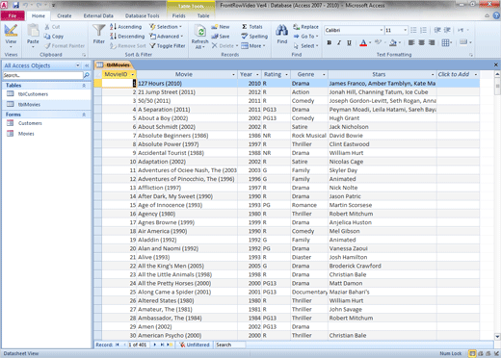This screenshot has width=501, height=358.
Task: Collapse the navigation pane shutter bar
Action: pos(87,65)
